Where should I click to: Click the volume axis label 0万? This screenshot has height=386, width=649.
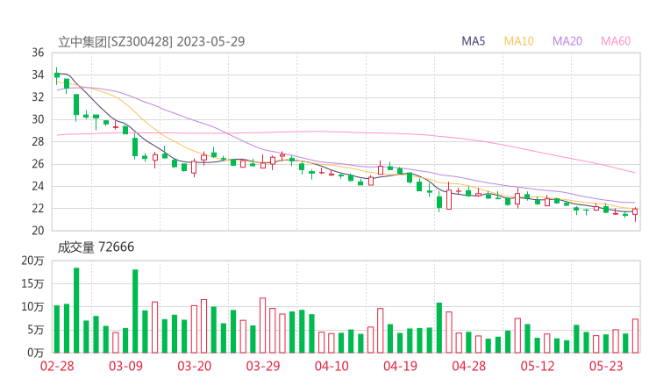(36, 353)
